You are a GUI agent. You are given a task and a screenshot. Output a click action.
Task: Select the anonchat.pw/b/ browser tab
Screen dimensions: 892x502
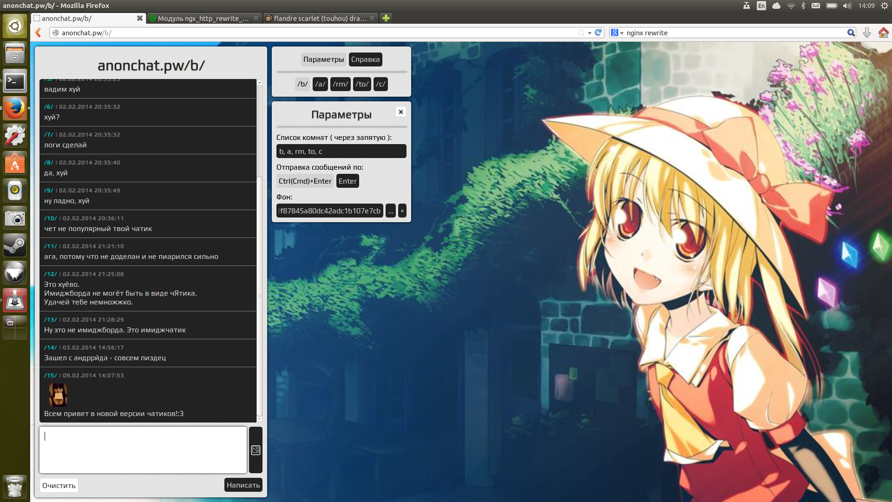[88, 18]
